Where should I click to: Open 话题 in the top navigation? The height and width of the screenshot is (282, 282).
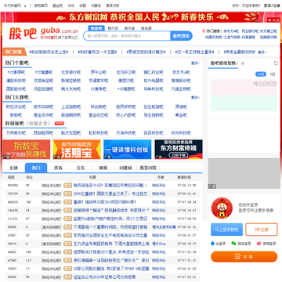click(82, 5)
